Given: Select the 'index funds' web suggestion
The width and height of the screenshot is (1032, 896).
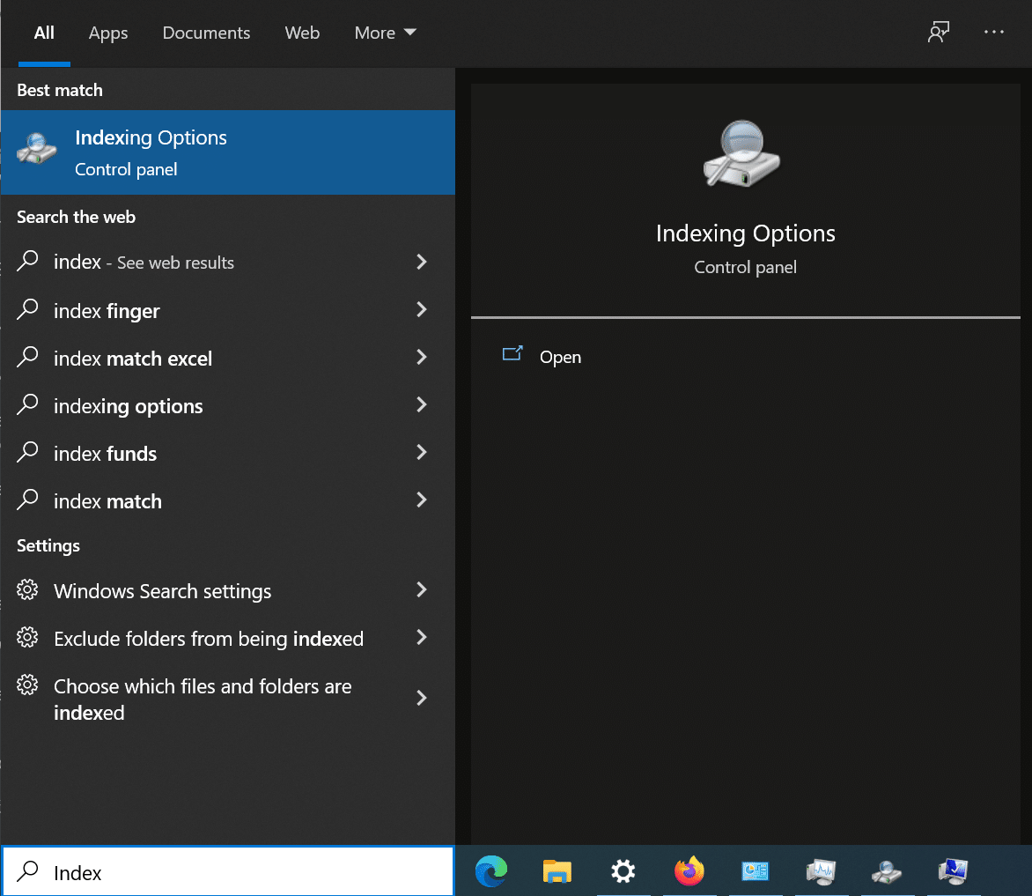Looking at the screenshot, I should [x=228, y=453].
